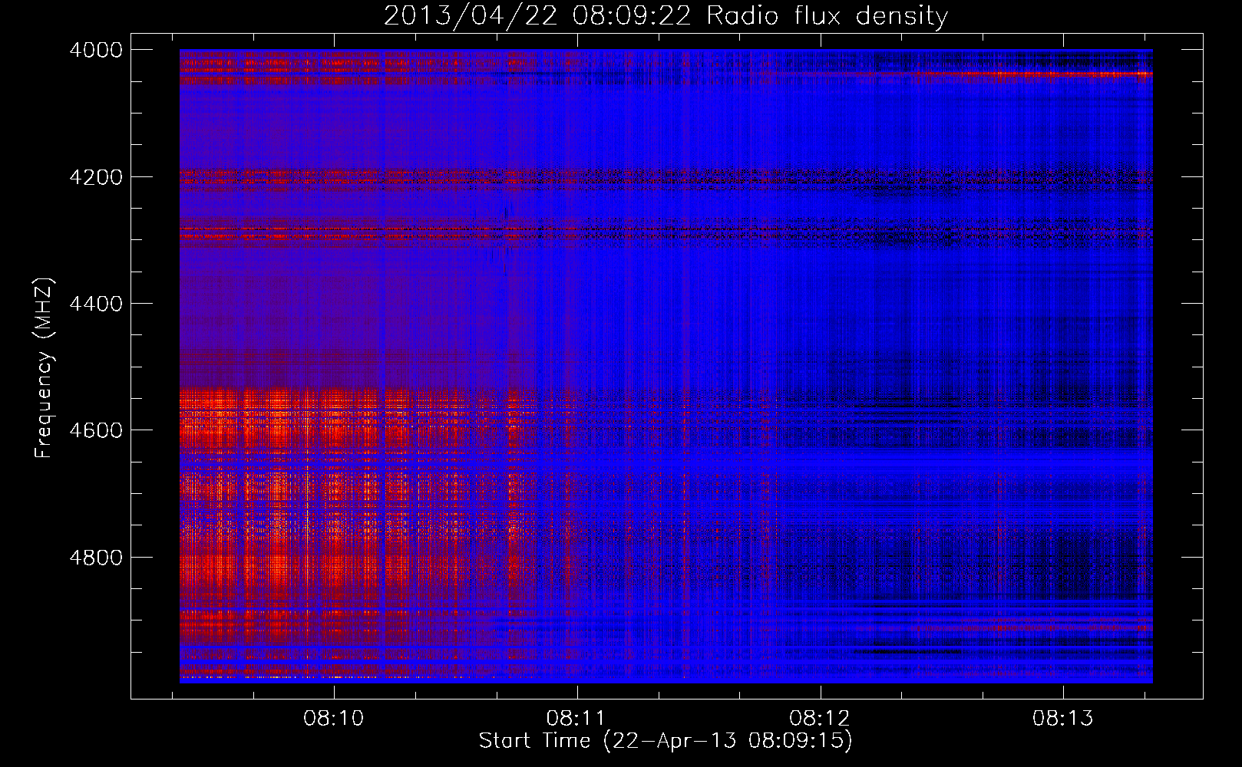Click the 4000 frequency axis label
The width and height of the screenshot is (1242, 767).
[96, 50]
